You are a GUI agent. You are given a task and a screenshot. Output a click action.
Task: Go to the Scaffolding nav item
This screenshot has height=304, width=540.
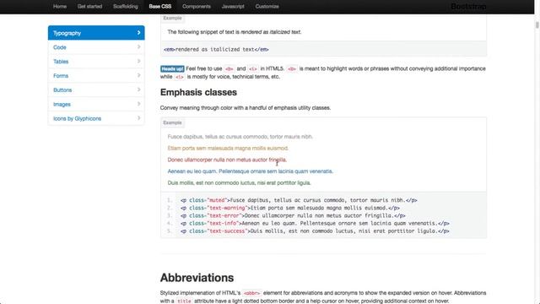pos(126,6)
